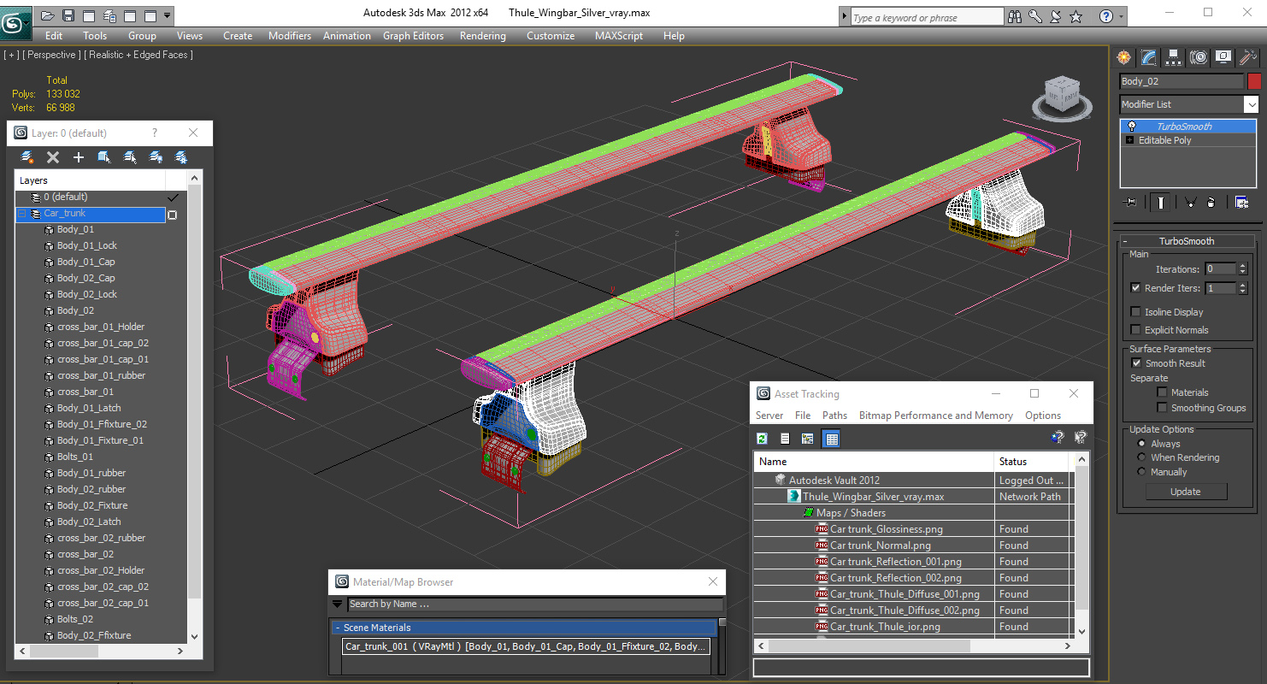Open the Hierarchy command panel tab

click(1174, 57)
